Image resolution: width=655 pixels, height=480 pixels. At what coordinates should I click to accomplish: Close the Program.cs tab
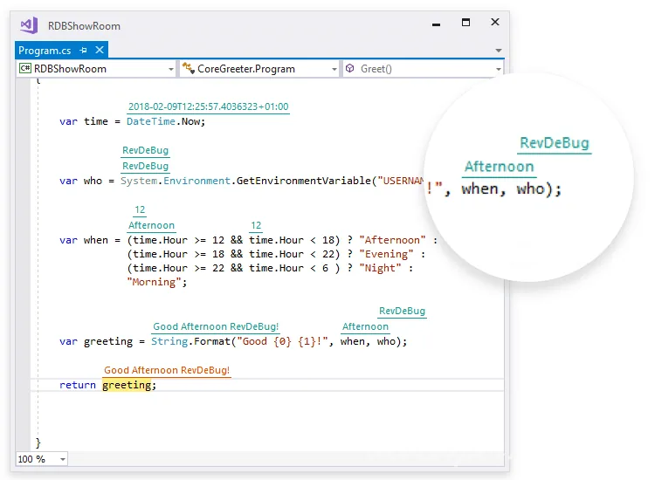[x=100, y=50]
